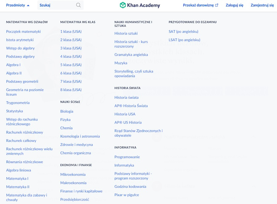277x204 pixels.
Task: Go to Muzyka
Action: 121,63
